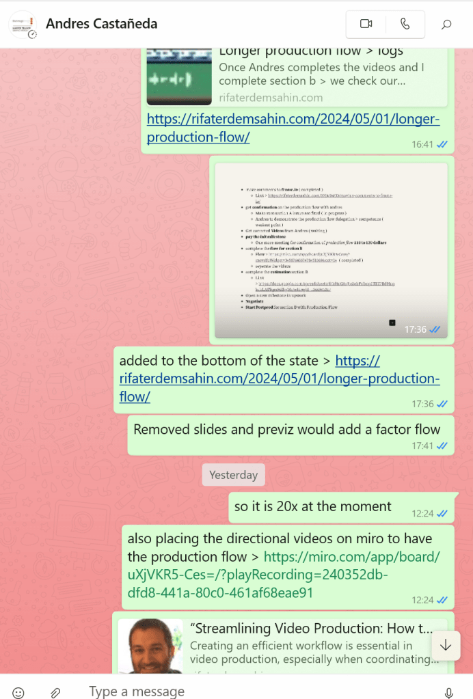Record a voice message with microphone icon
473x699 pixels.
point(449,692)
